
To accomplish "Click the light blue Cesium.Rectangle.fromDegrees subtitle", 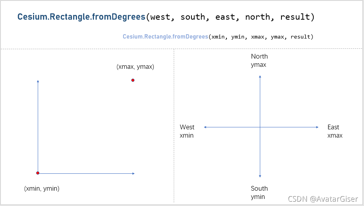I will pyautogui.click(x=165, y=37).
